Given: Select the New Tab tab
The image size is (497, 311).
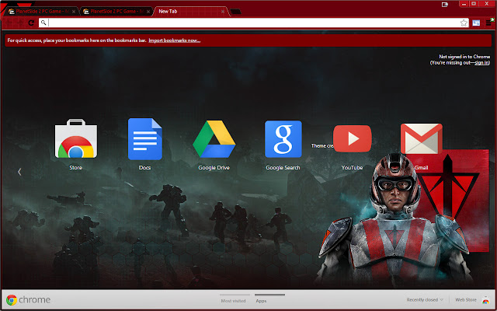Looking at the screenshot, I should click(x=190, y=12).
